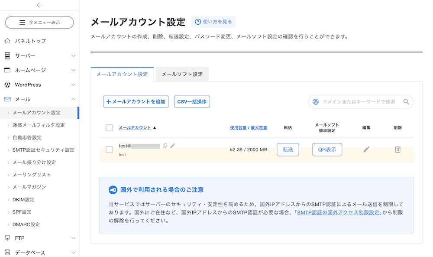Image resolution: width=433 pixels, height=257 pixels.
Task: Sort by 使用容量 column
Action: [238, 128]
